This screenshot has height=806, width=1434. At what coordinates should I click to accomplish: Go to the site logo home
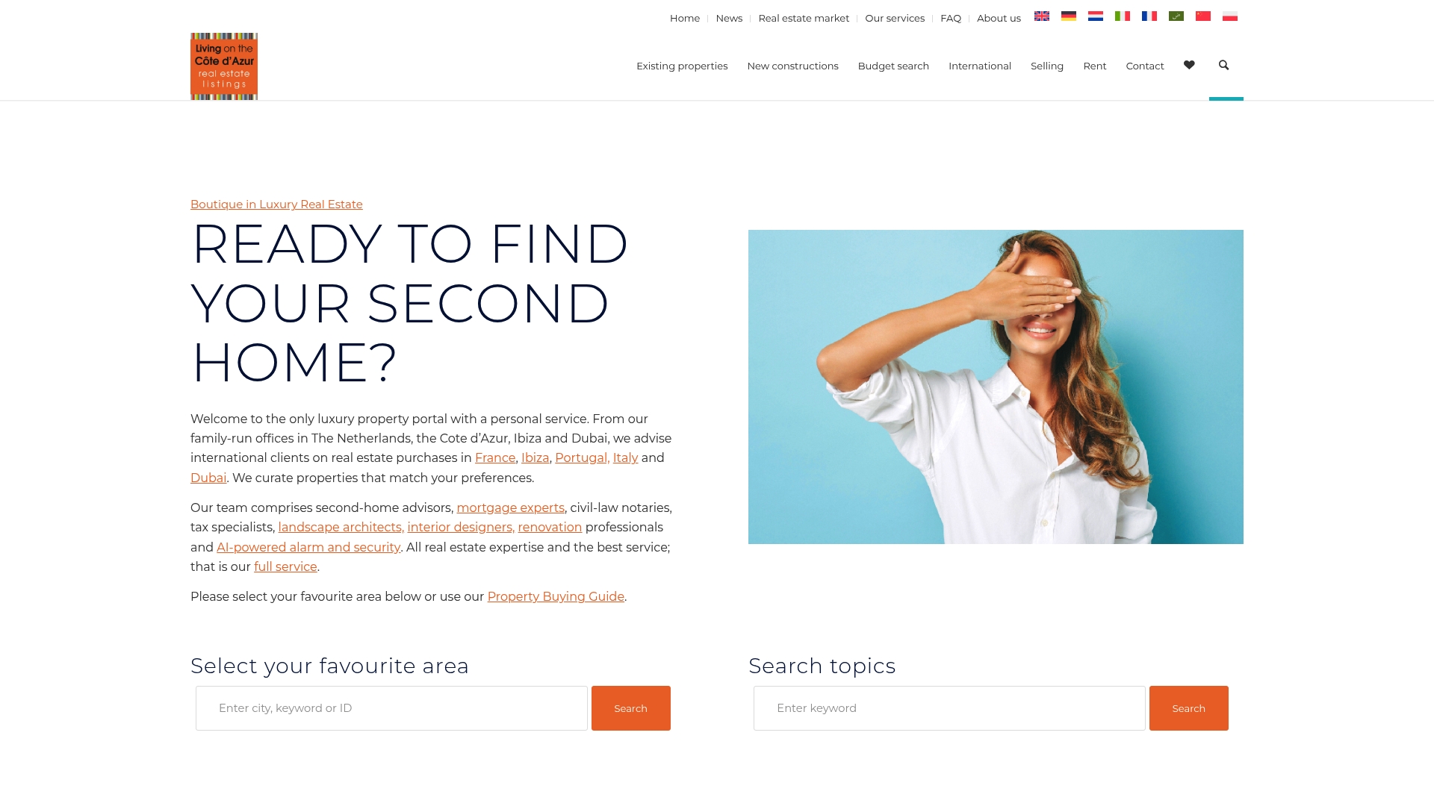224,66
